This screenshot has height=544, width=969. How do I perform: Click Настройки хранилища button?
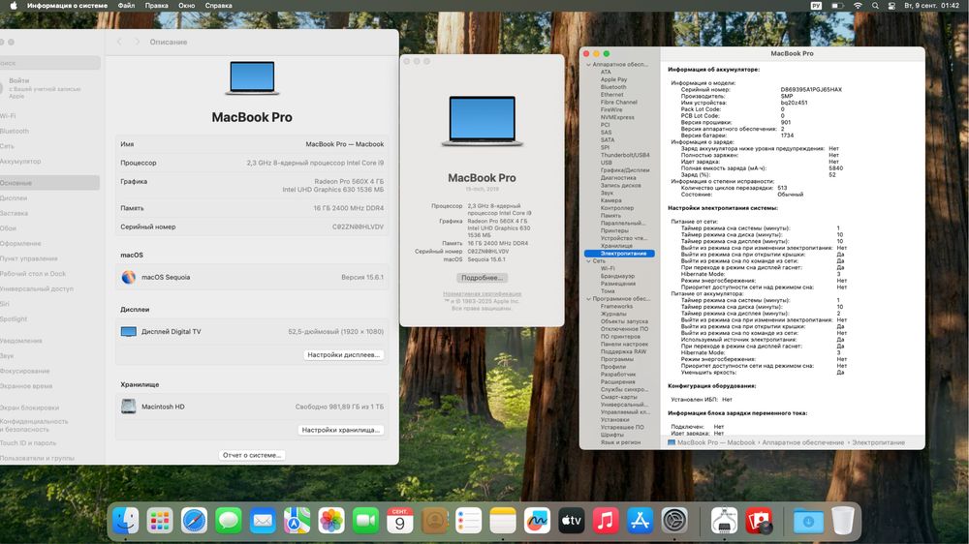pyautogui.click(x=340, y=430)
